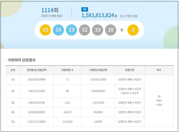Click the per-game prize 50,000원
Screen dimensions: 179x133
[98, 112]
